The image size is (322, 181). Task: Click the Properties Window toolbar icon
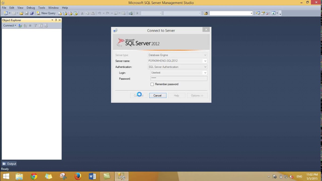click(x=263, y=13)
